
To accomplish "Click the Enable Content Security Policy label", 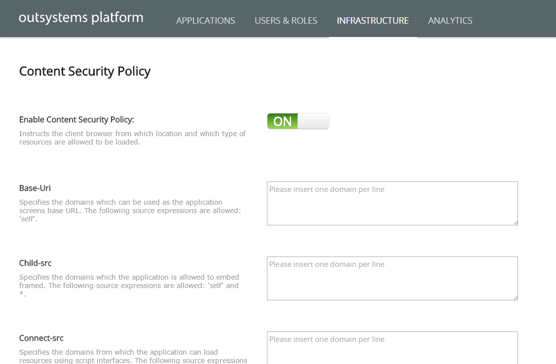I will click(x=76, y=119).
